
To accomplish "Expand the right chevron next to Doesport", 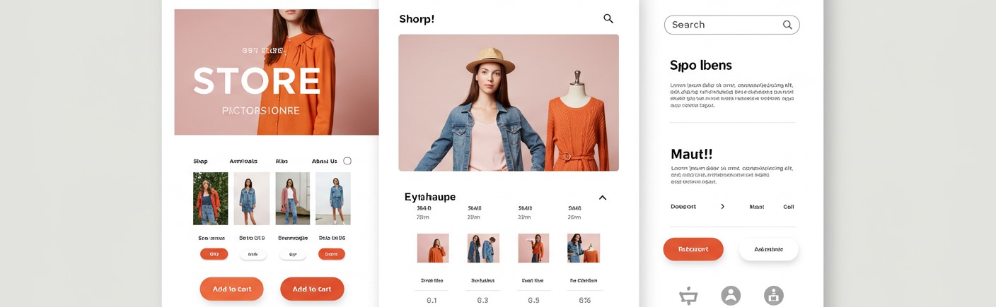I will click(722, 207).
